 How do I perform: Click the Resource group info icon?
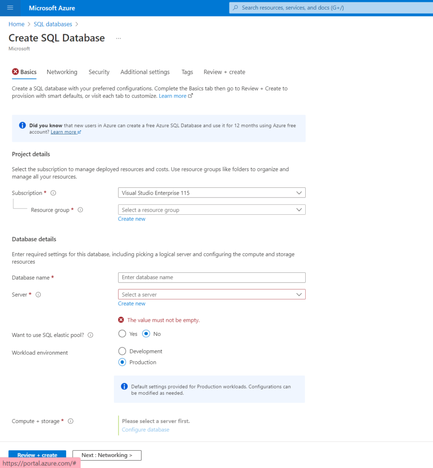[x=80, y=210]
